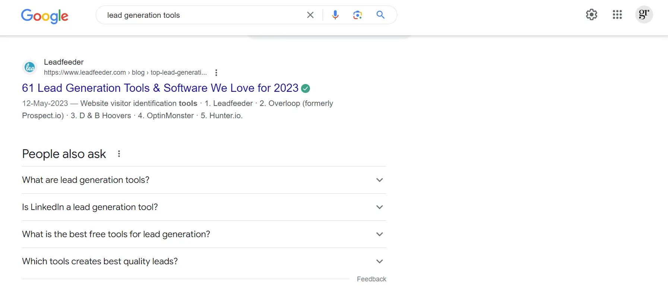Click the green verified badge beside title
The width and height of the screenshot is (668, 294).
click(305, 88)
